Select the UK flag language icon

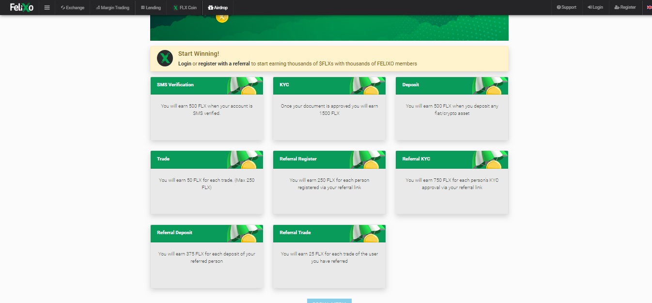pyautogui.click(x=649, y=7)
